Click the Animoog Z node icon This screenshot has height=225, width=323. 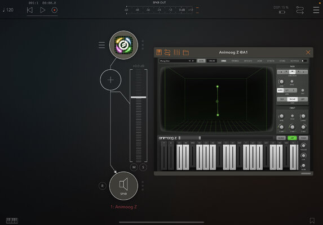pos(123,45)
